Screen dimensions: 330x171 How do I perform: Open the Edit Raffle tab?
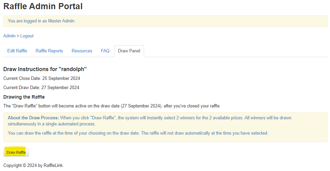[x=17, y=51]
